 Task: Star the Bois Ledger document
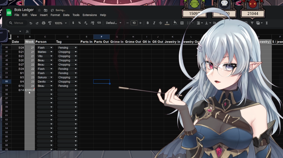(x=39, y=10)
